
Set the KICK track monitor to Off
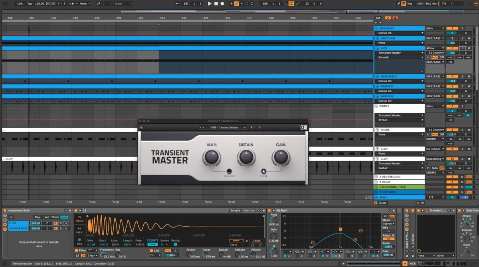pyautogui.click(x=442, y=57)
